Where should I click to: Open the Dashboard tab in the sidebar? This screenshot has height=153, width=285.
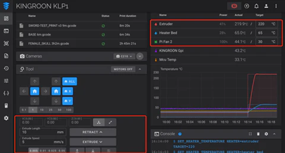pos(6,19)
